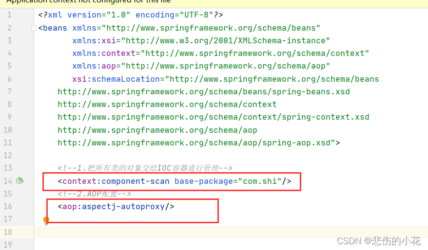Click the schema/context URL on line 8
Screen dimensions: 428x250
click(167, 105)
